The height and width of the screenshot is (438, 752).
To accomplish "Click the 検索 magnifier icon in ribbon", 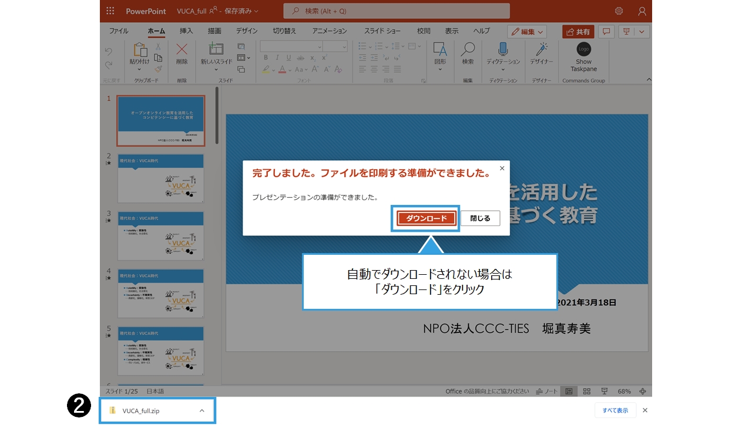I will [x=468, y=49].
